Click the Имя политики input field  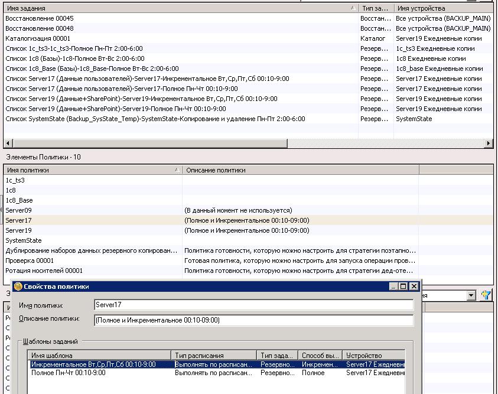pos(254,305)
